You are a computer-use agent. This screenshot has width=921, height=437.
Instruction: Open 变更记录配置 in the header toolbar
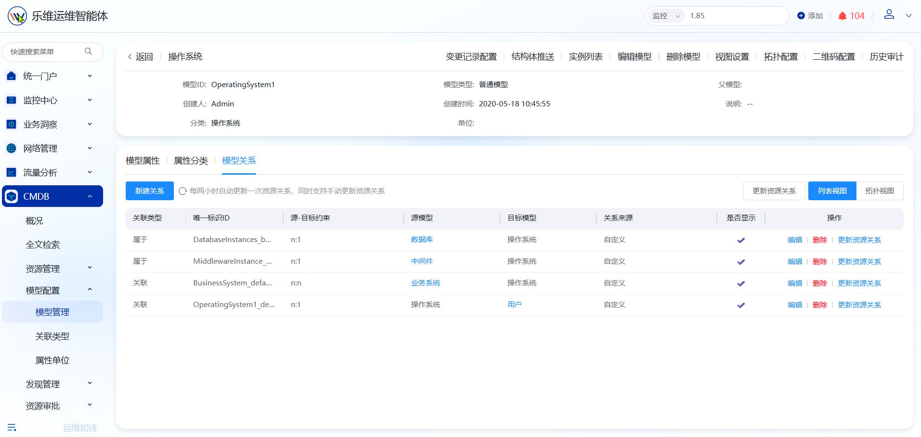(x=471, y=57)
